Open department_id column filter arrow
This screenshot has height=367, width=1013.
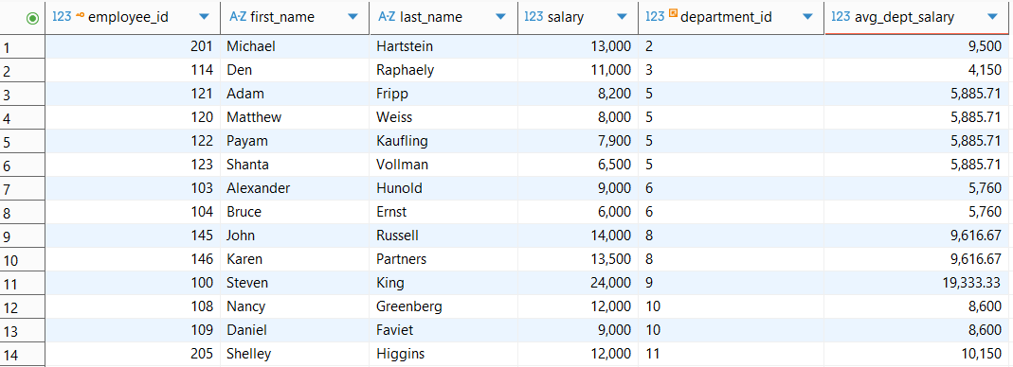pyautogui.click(x=807, y=17)
